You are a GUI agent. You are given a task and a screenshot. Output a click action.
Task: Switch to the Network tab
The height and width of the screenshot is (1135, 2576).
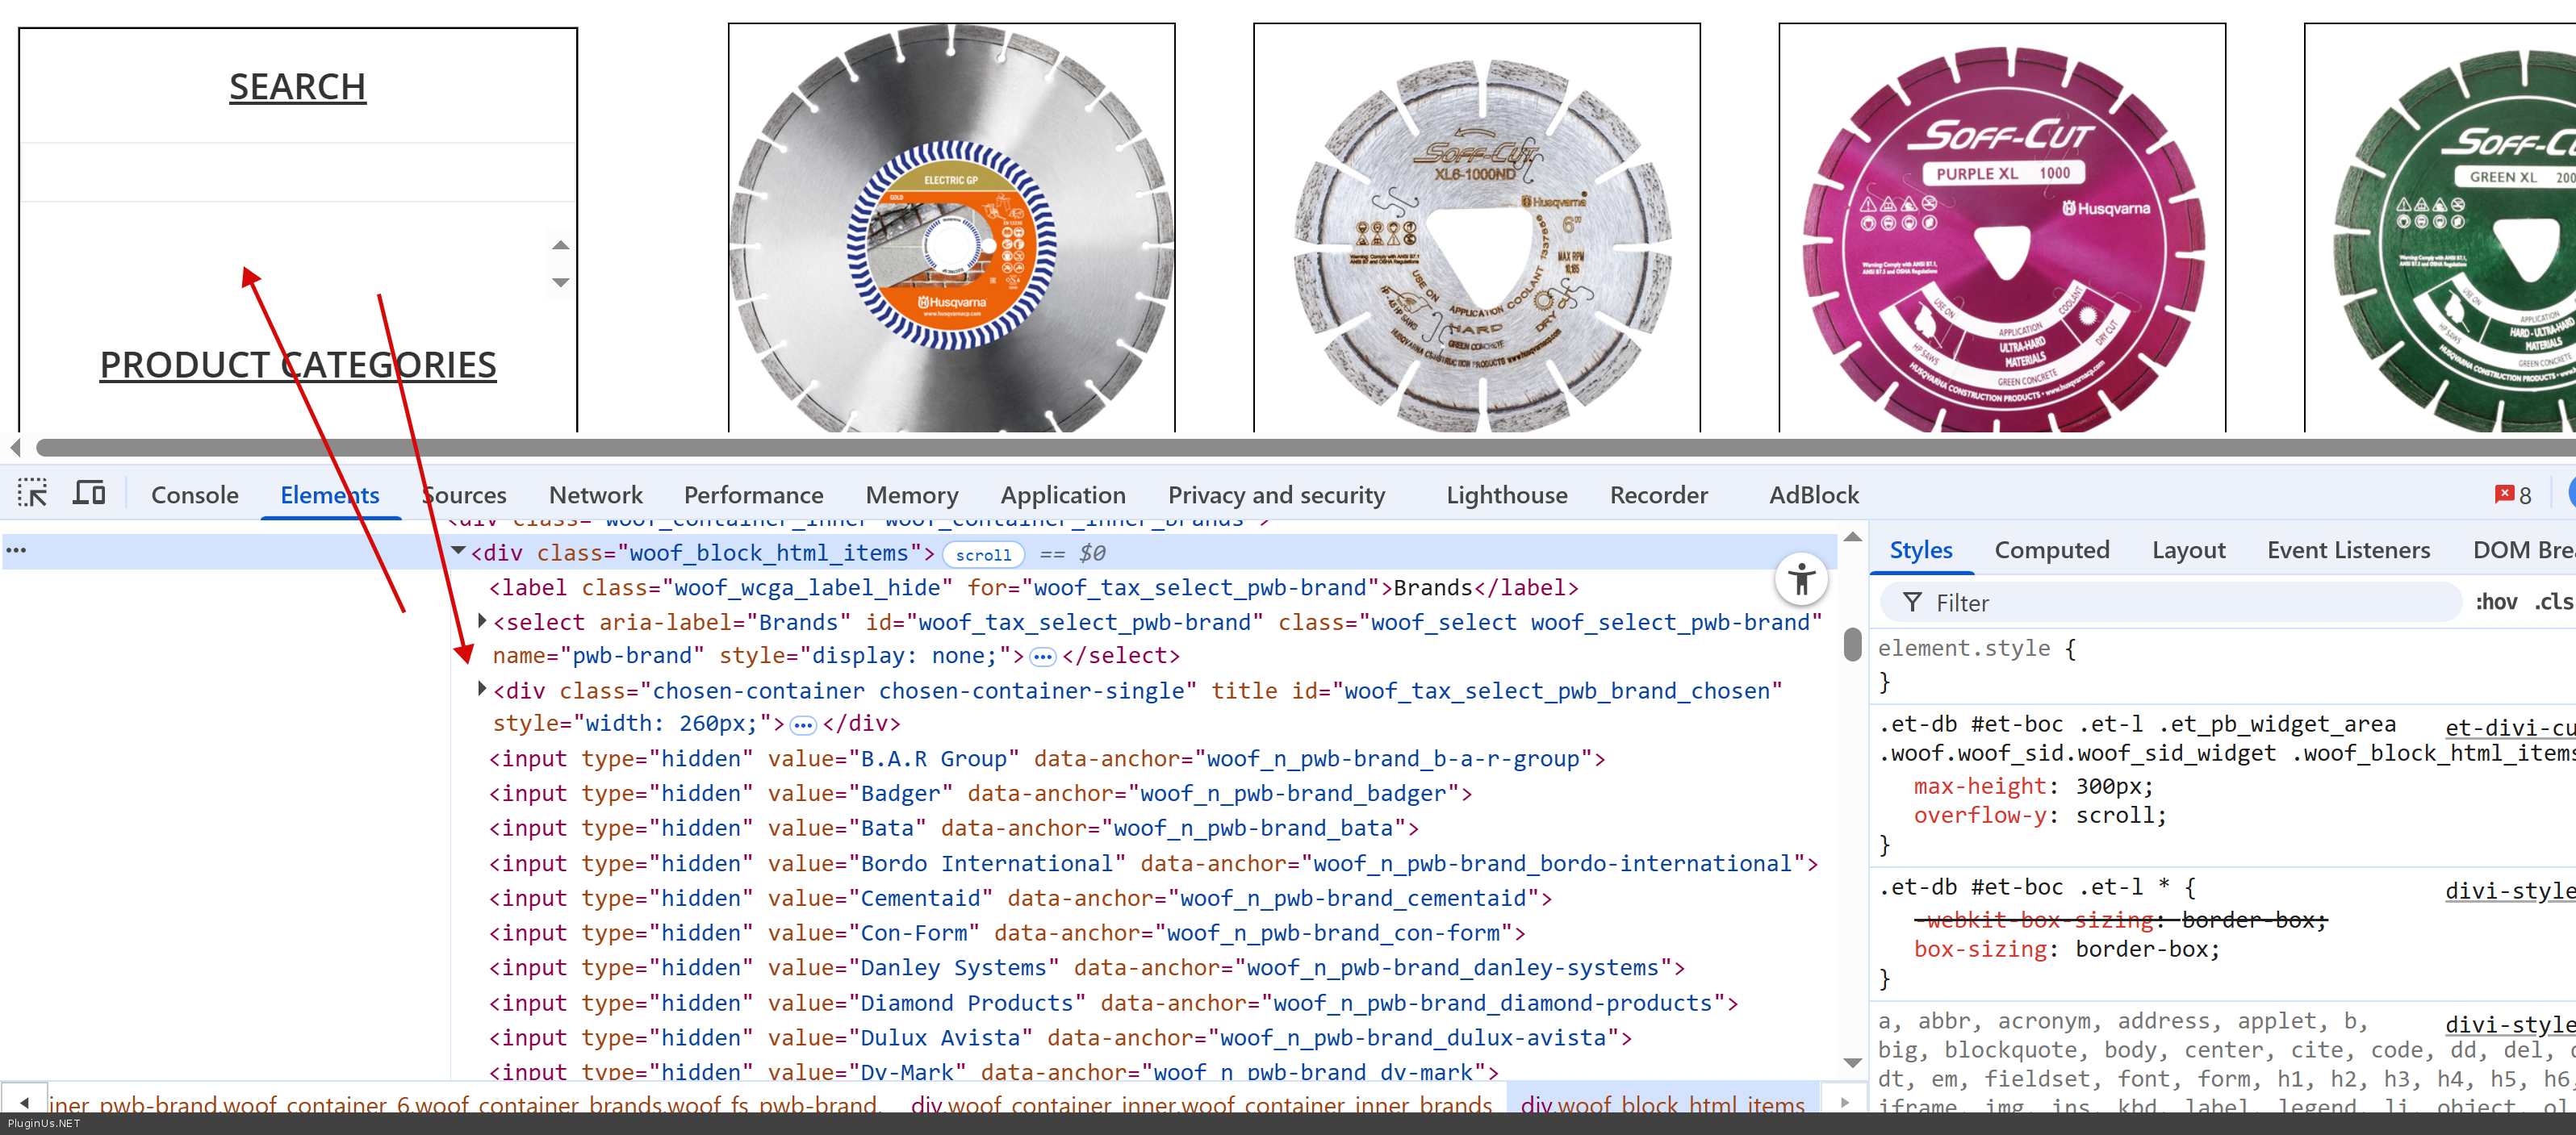[595, 495]
